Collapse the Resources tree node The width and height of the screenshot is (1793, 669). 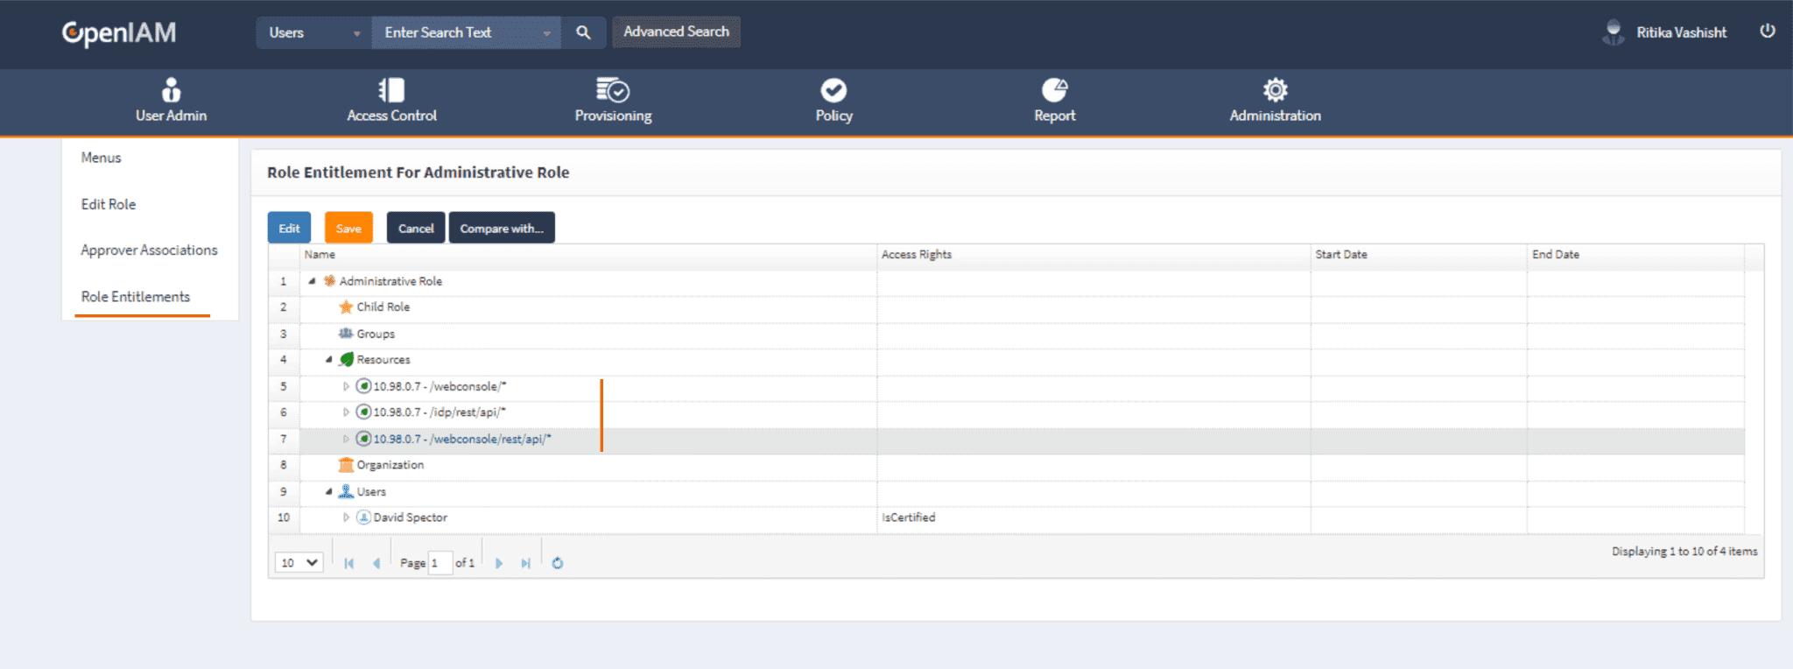tap(329, 360)
